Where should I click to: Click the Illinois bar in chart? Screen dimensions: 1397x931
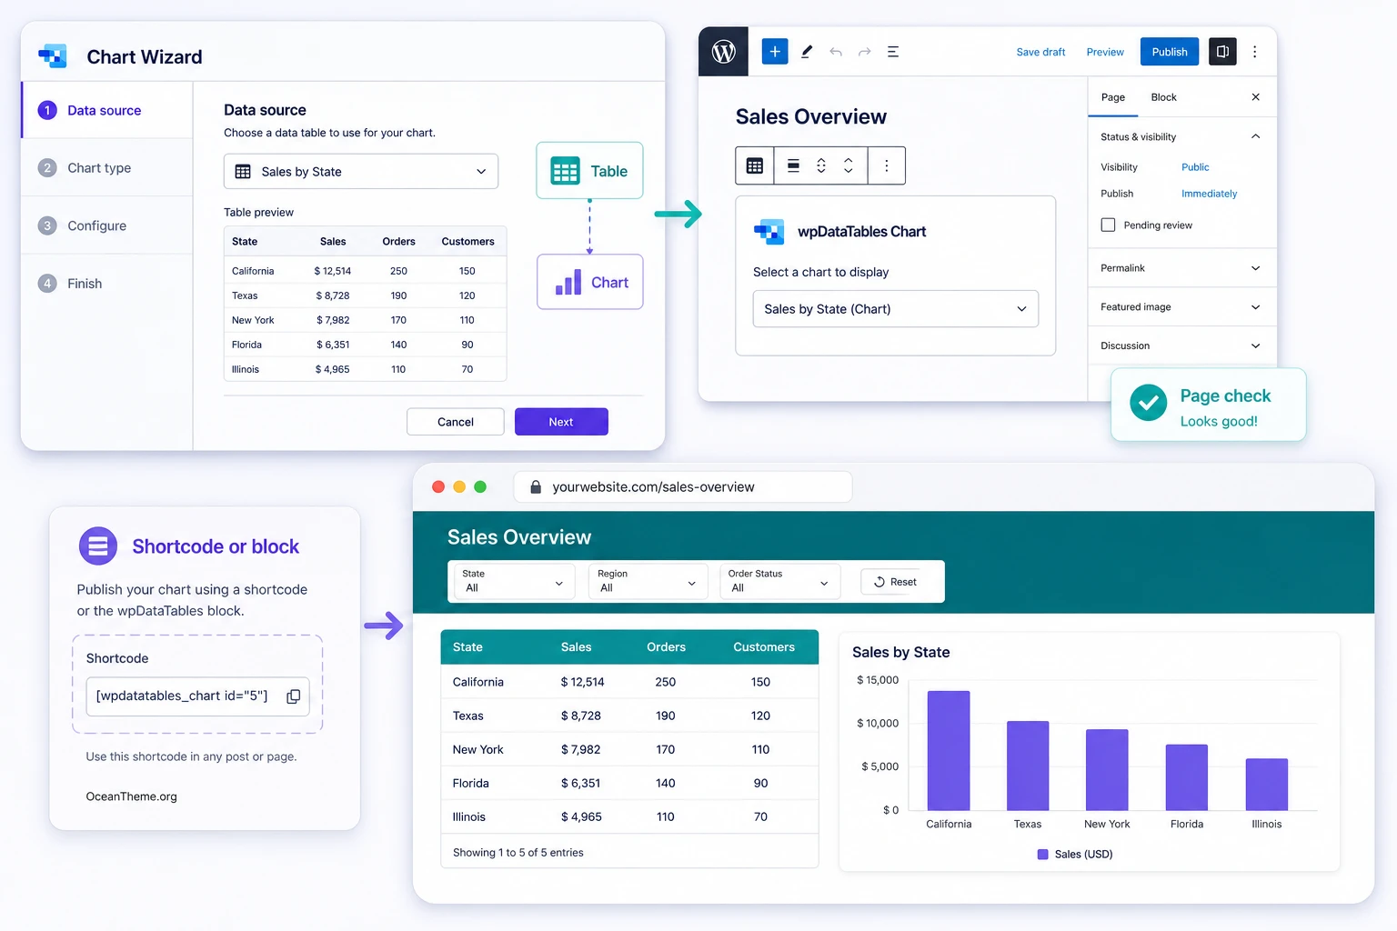coord(1267,785)
